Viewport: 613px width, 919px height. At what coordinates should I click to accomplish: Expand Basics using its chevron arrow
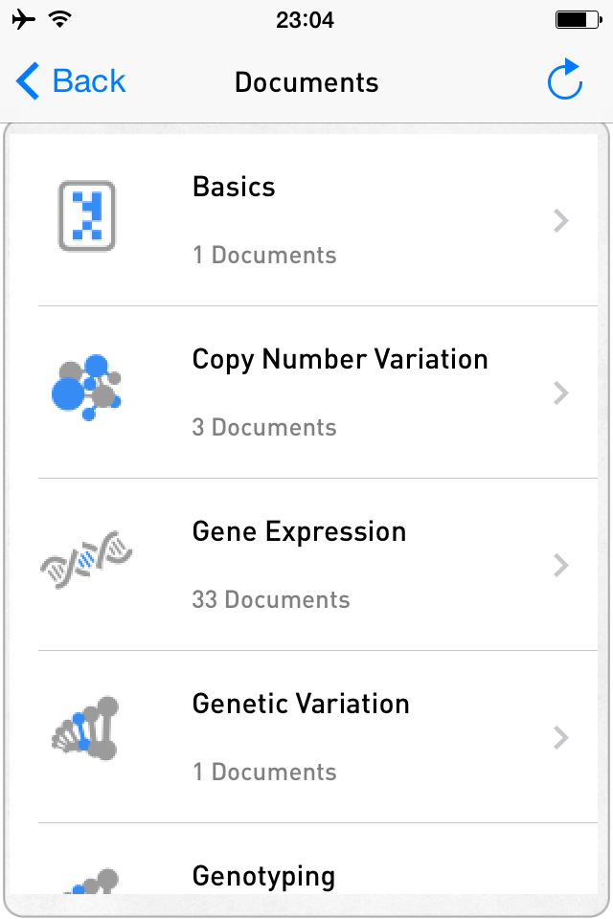click(561, 221)
